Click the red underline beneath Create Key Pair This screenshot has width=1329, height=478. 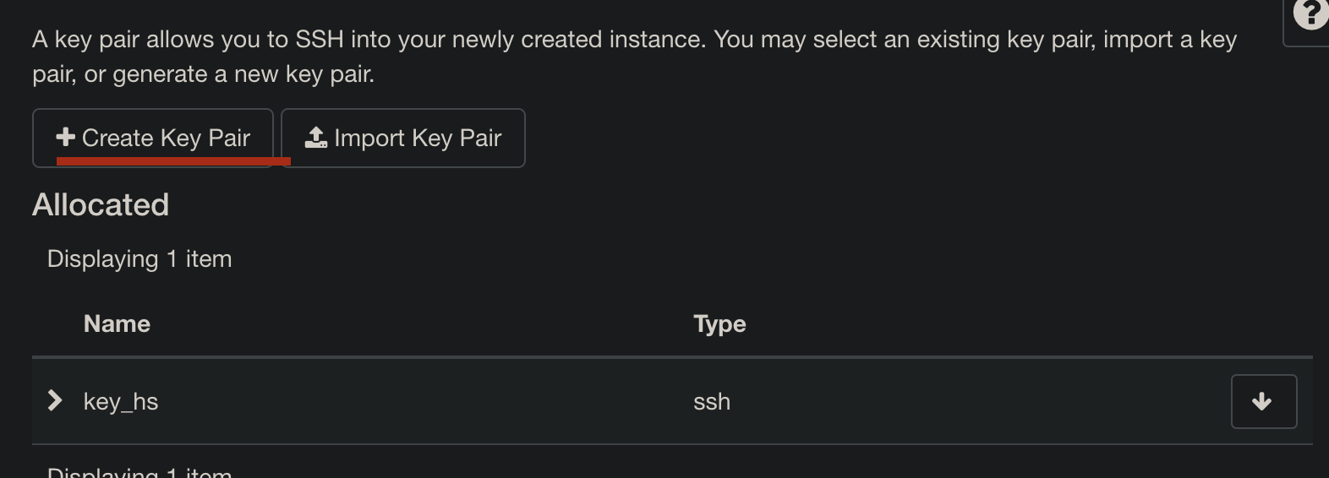[x=173, y=160]
